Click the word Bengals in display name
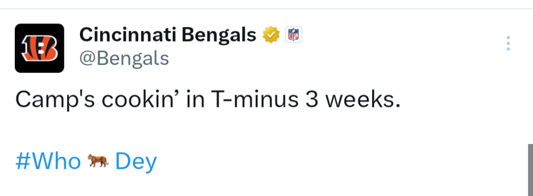533x196 pixels. [219, 35]
